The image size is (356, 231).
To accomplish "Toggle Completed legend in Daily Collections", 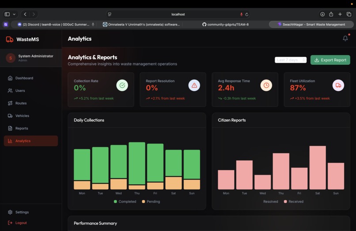I will 125,201.
